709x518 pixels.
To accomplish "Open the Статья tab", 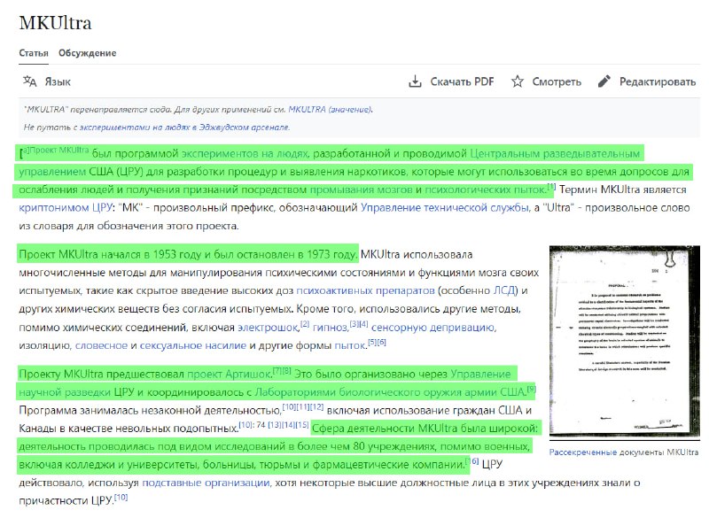I will click(x=34, y=53).
